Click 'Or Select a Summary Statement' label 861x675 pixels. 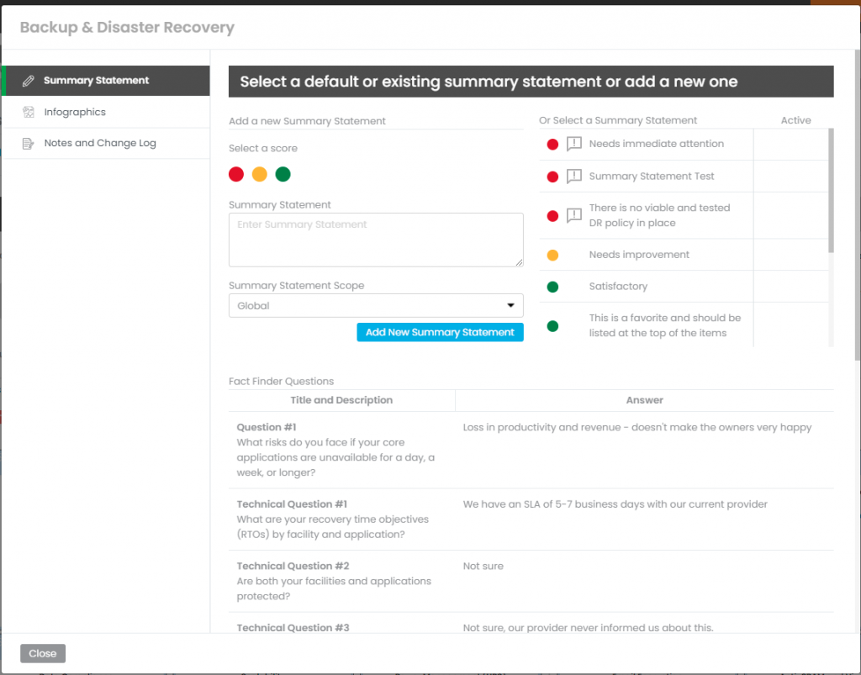point(618,120)
